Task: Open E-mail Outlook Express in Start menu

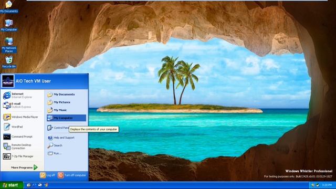Action: (22, 105)
